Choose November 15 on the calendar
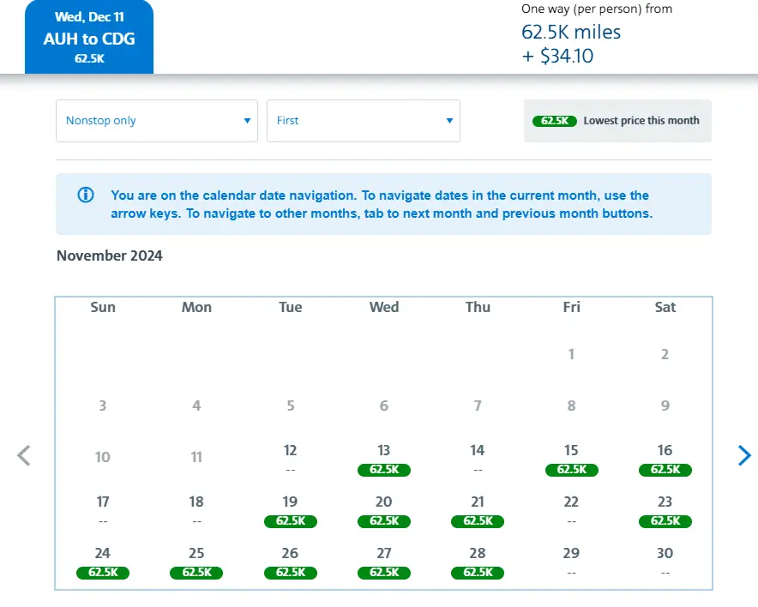758x607 pixels. click(x=571, y=460)
